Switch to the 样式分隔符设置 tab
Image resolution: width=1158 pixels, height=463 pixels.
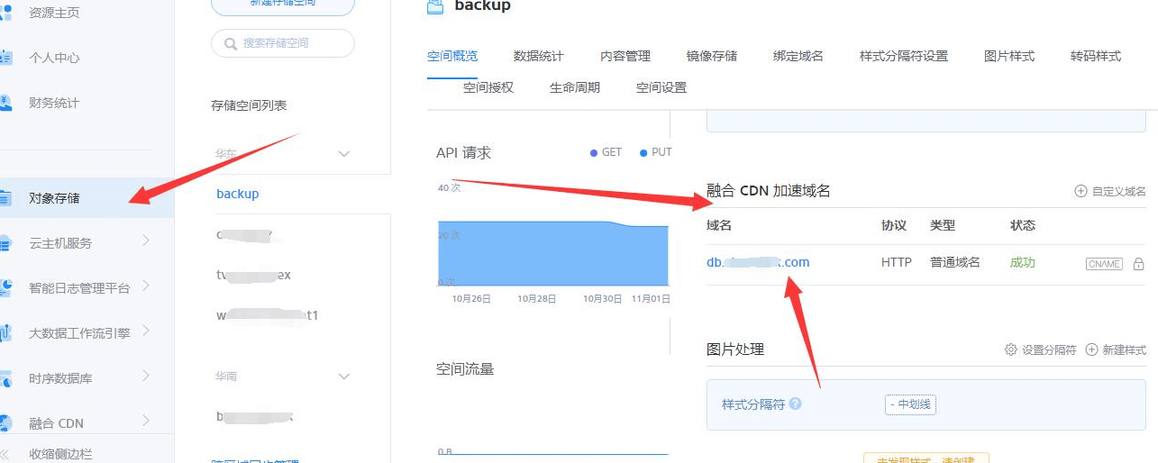(x=904, y=56)
